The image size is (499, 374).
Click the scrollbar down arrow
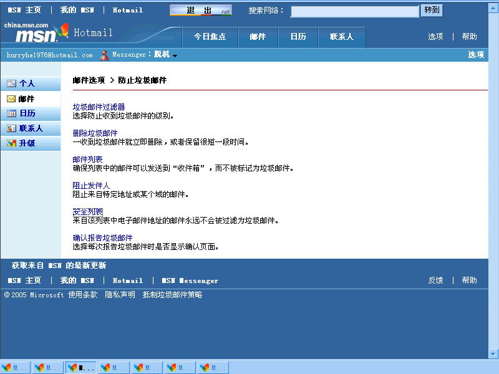tap(493, 353)
